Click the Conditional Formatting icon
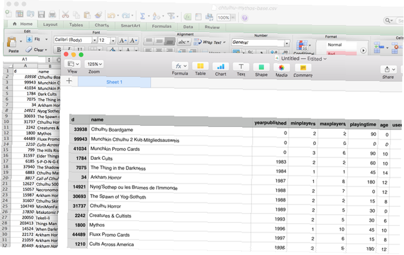The width and height of the screenshot is (404, 255). click(302, 46)
